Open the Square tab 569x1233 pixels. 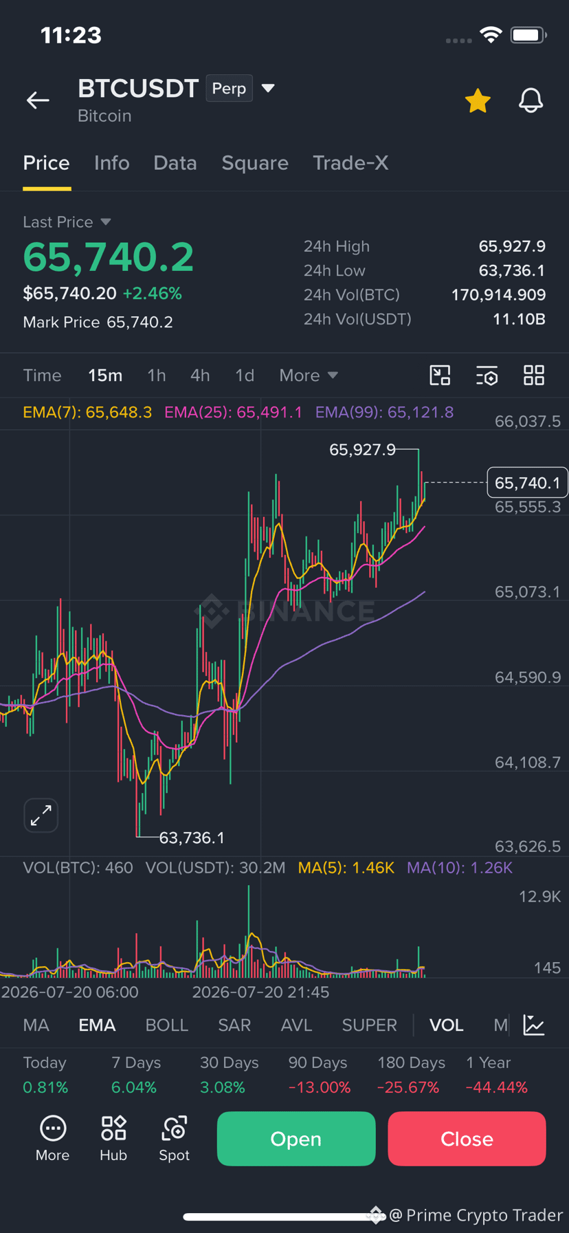[x=255, y=163]
